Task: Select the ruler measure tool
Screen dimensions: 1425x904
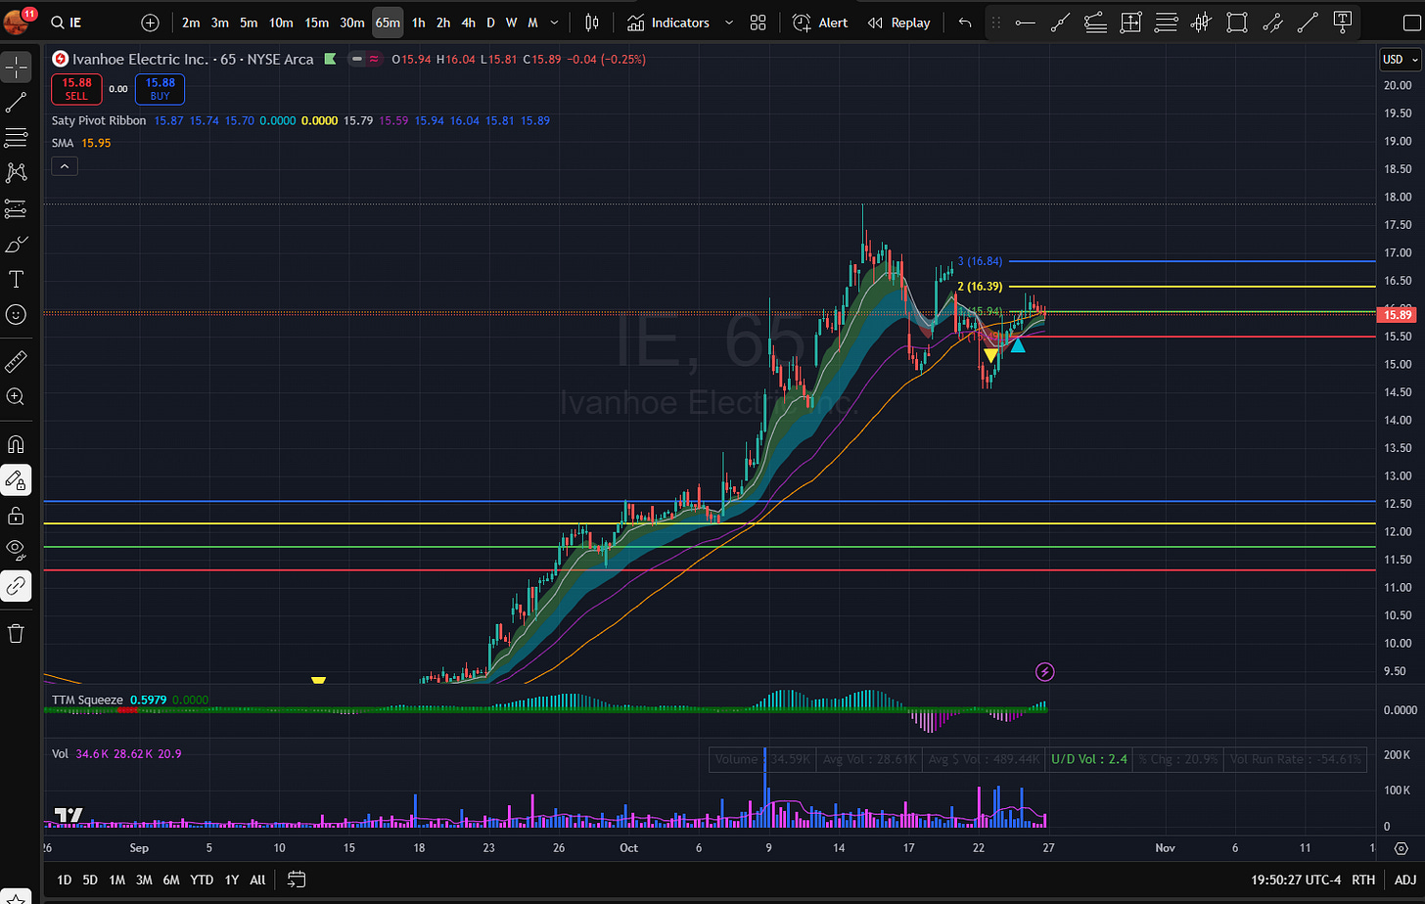Action: [16, 362]
